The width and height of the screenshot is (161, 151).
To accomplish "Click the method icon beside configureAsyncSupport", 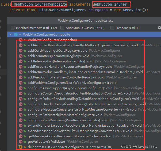I will 21,88.
